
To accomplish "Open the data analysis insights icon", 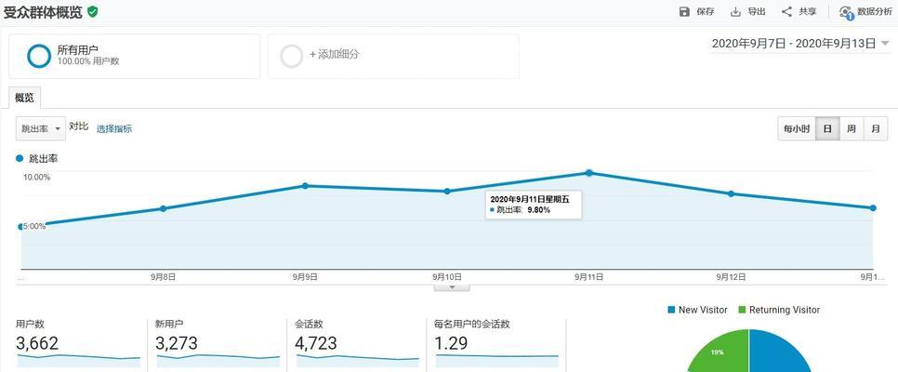I will [x=847, y=12].
